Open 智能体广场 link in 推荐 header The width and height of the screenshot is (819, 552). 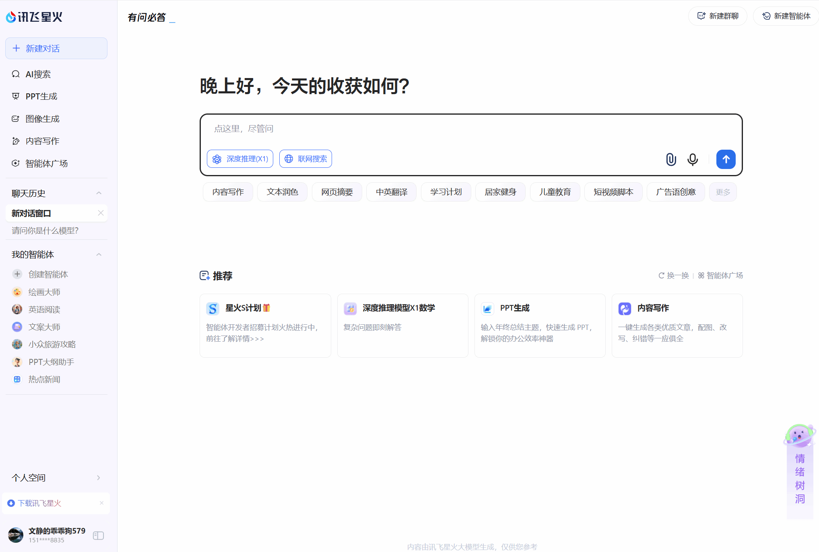(x=720, y=276)
